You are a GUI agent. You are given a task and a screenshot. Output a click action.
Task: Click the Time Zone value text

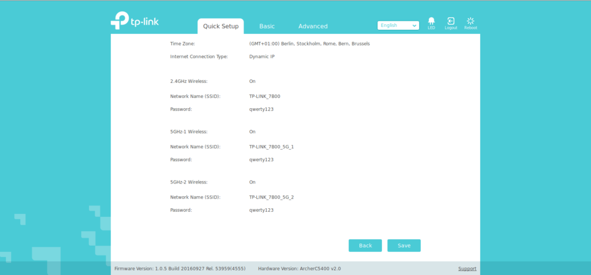point(309,44)
